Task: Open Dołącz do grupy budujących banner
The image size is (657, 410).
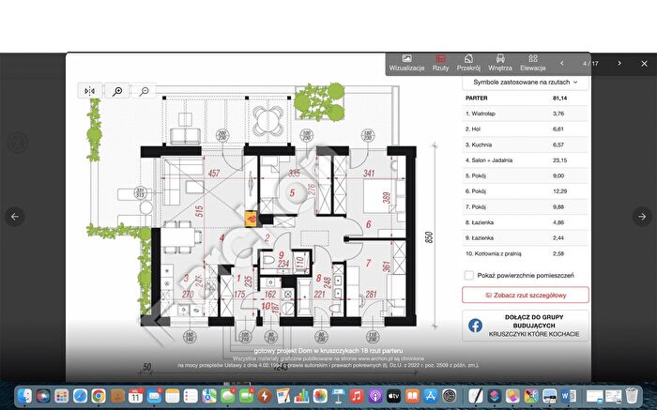Action: (x=526, y=326)
